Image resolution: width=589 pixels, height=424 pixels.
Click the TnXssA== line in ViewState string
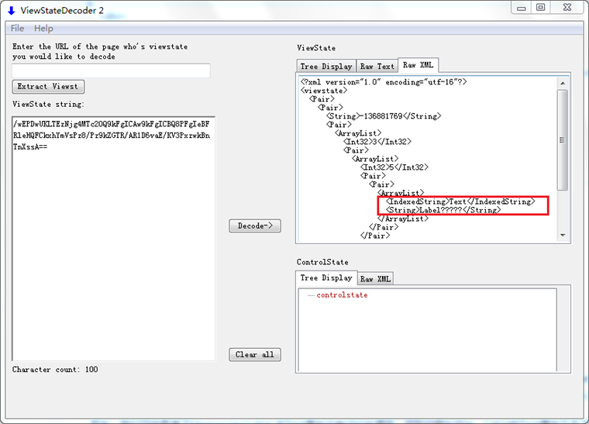(x=30, y=147)
